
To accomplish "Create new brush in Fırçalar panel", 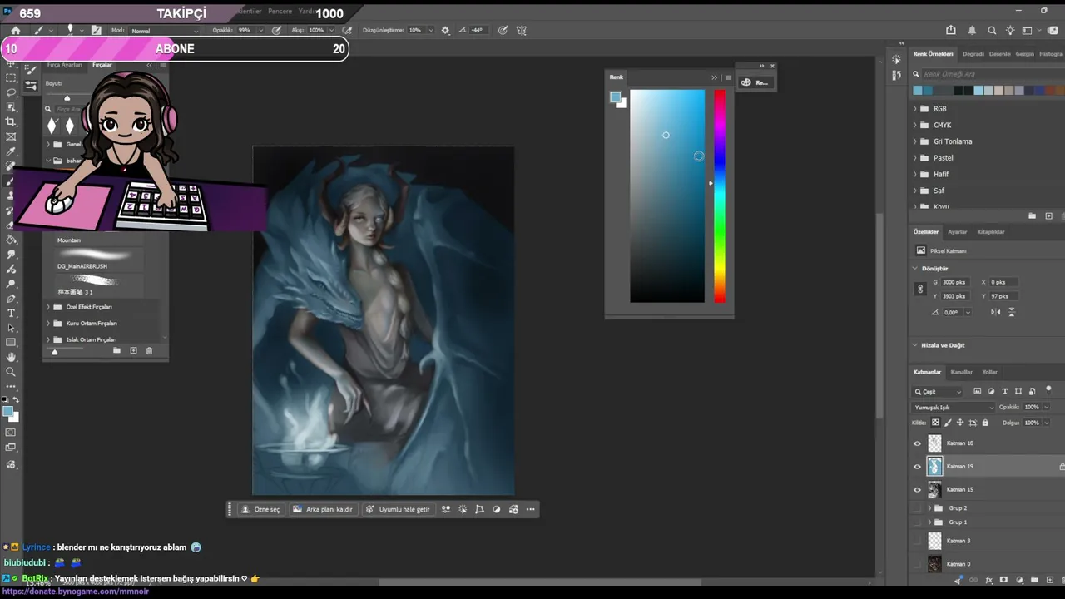I will [133, 351].
